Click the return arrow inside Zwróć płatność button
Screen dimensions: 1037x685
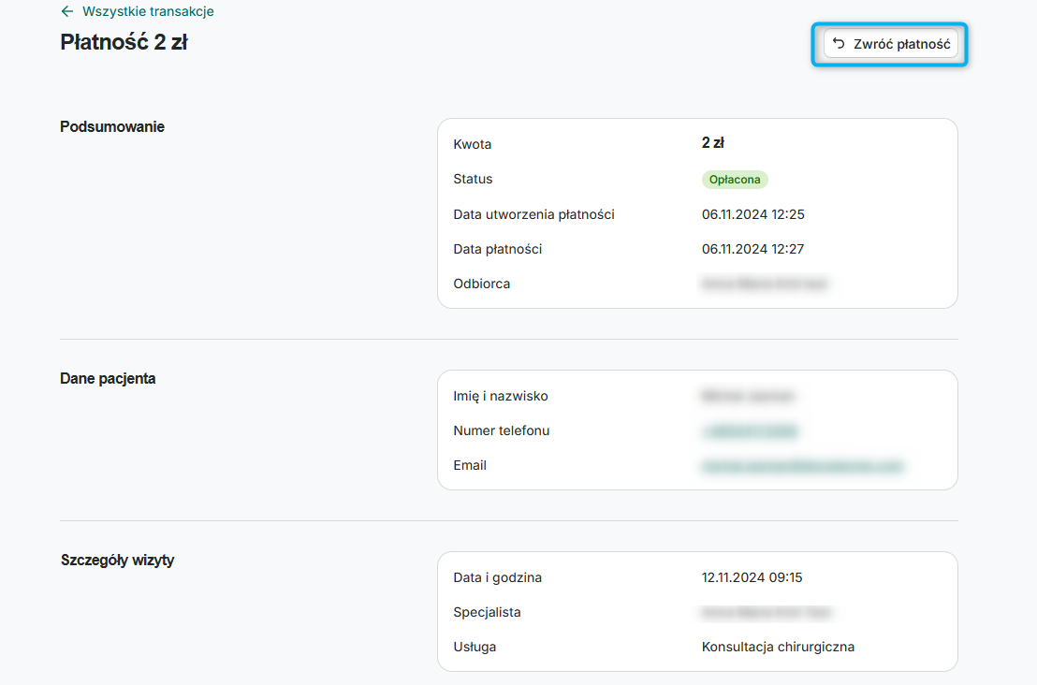point(840,43)
